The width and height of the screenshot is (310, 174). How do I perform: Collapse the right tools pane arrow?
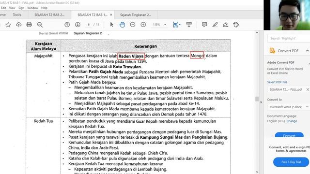(261, 102)
